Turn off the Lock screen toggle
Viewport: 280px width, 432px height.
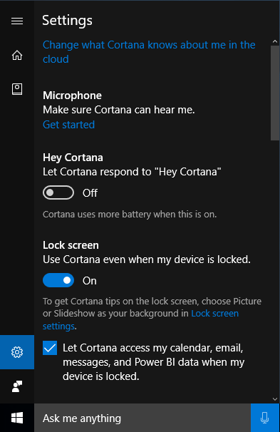click(x=58, y=280)
